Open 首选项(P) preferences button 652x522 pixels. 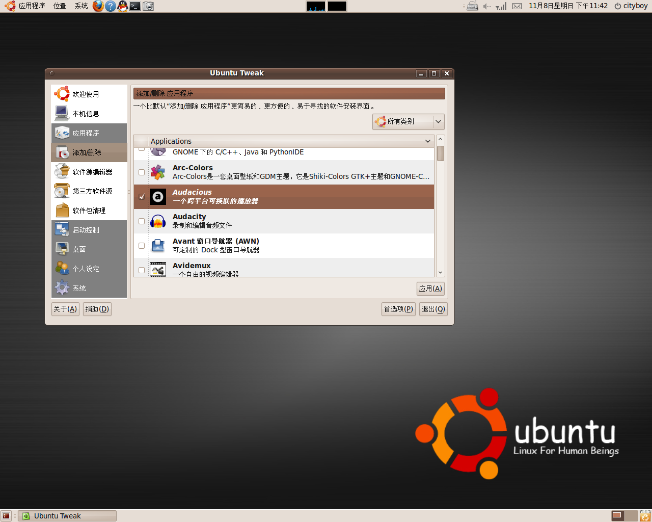coord(398,309)
